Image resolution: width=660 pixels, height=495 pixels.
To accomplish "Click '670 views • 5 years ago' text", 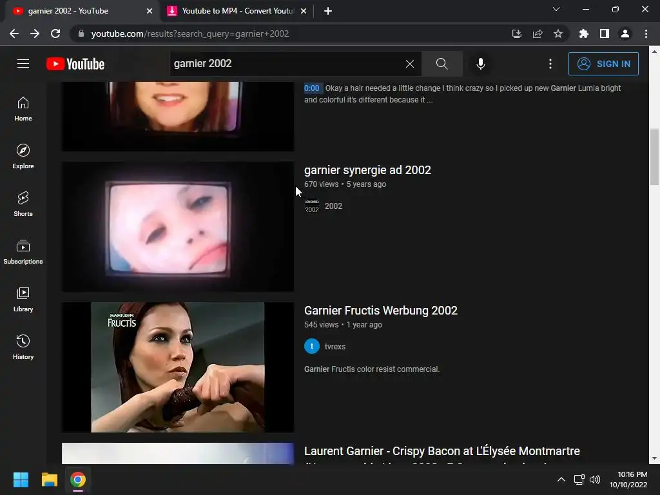I will pyautogui.click(x=345, y=184).
